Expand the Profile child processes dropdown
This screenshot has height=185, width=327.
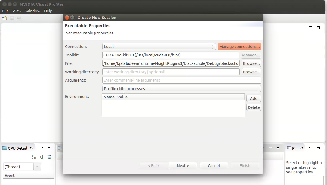pyautogui.click(x=181, y=89)
